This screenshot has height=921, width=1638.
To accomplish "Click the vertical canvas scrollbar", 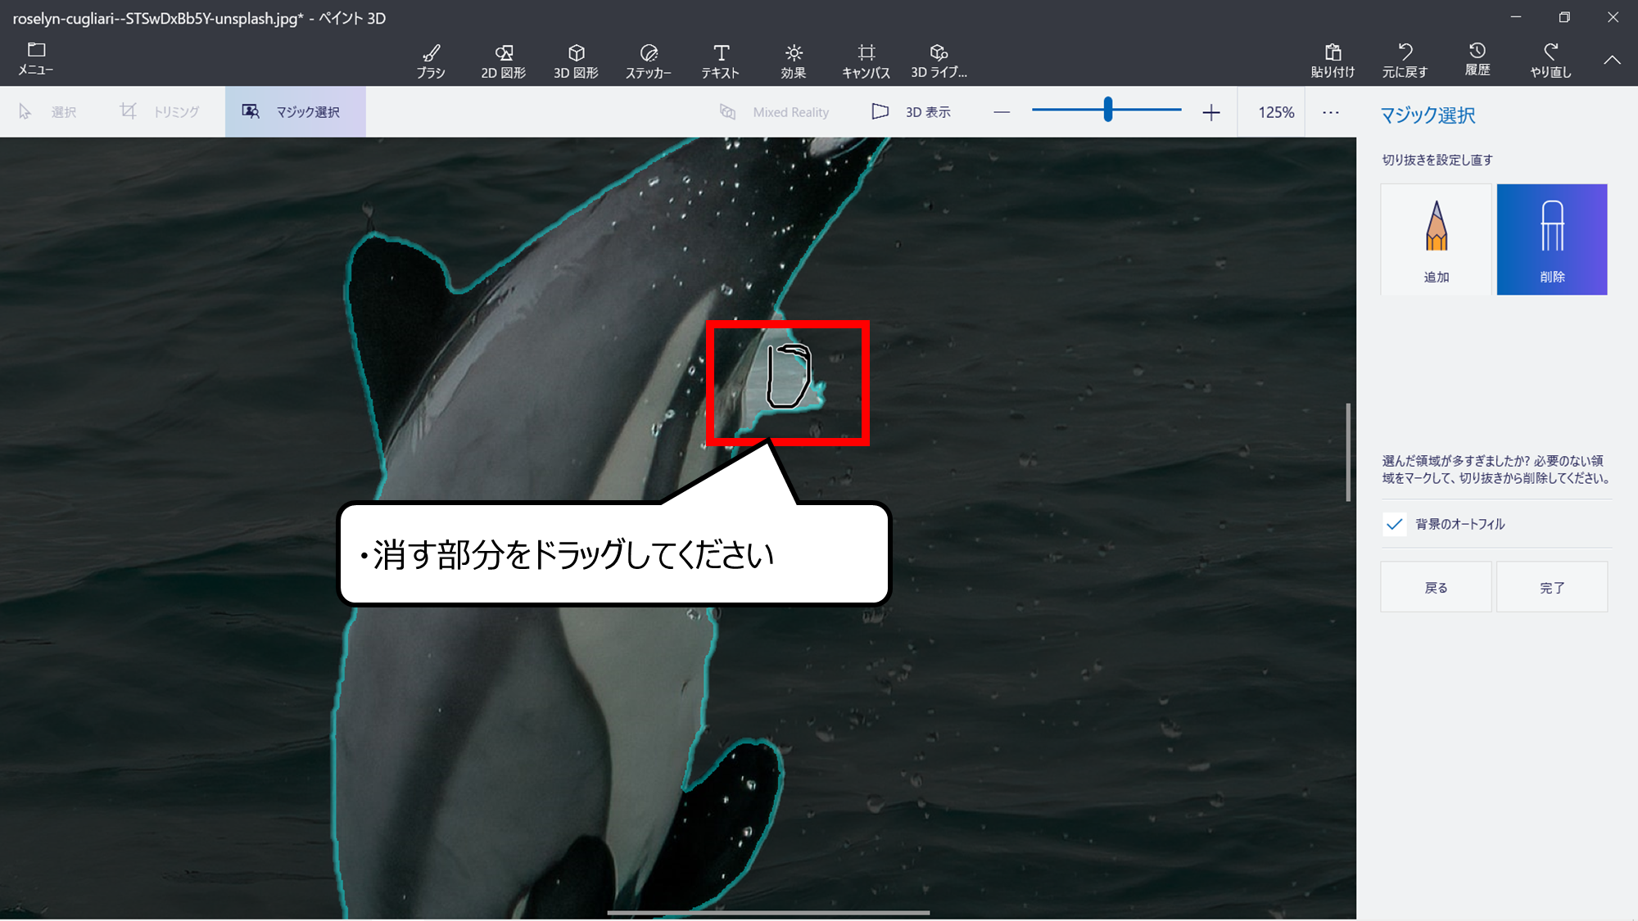I will click(x=1348, y=452).
